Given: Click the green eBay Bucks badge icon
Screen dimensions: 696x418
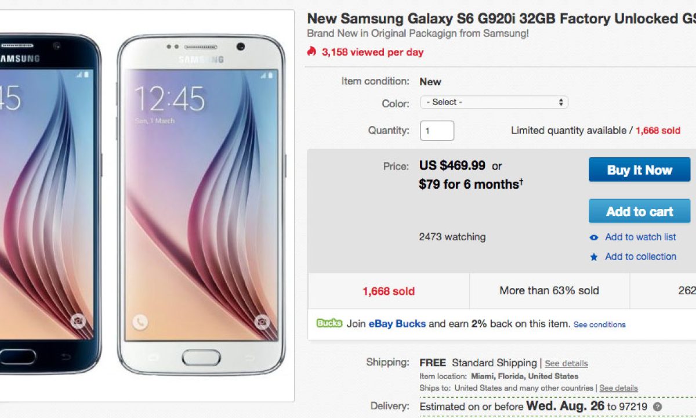Looking at the screenshot, I should click(329, 323).
